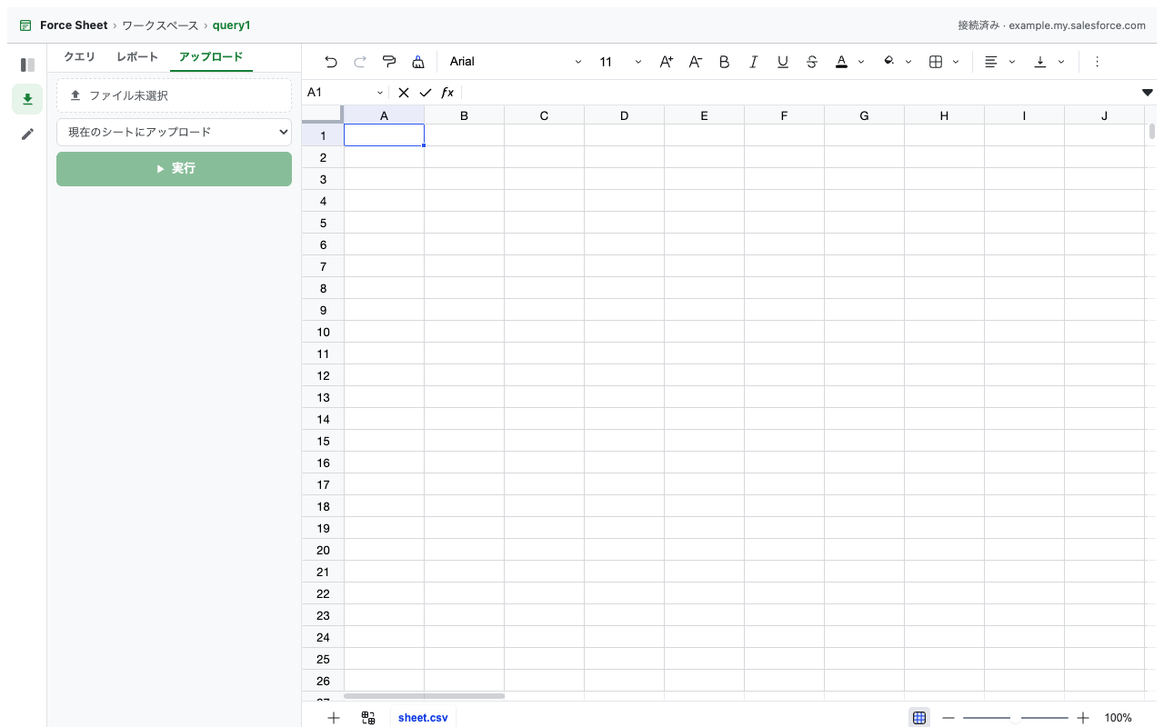Zoom in with the plus button
The image size is (1164, 727).
pos(1083,718)
